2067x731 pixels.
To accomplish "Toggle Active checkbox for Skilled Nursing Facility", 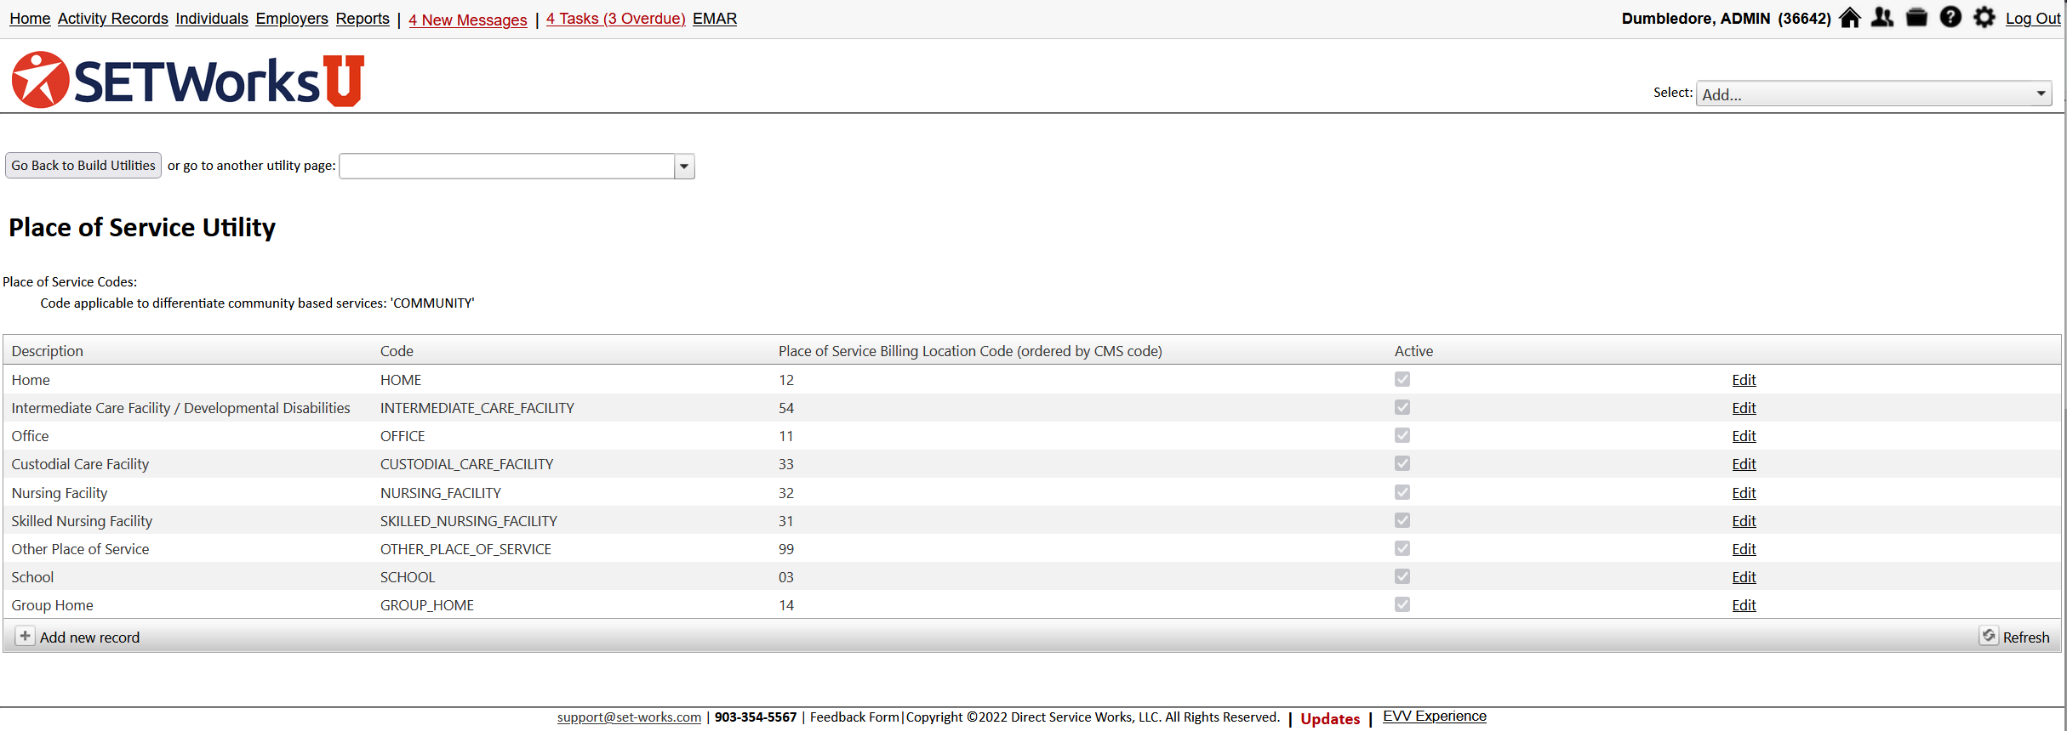I will (1402, 520).
